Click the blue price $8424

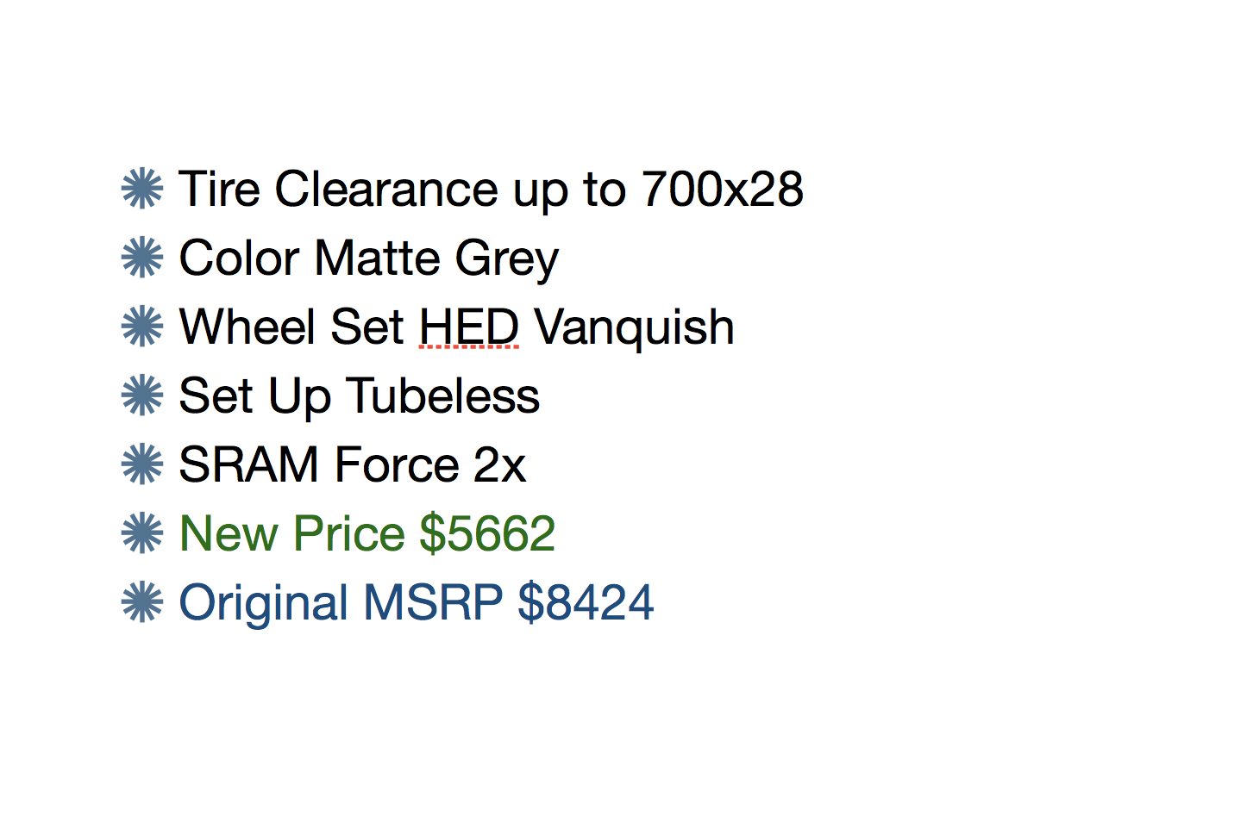(586, 603)
